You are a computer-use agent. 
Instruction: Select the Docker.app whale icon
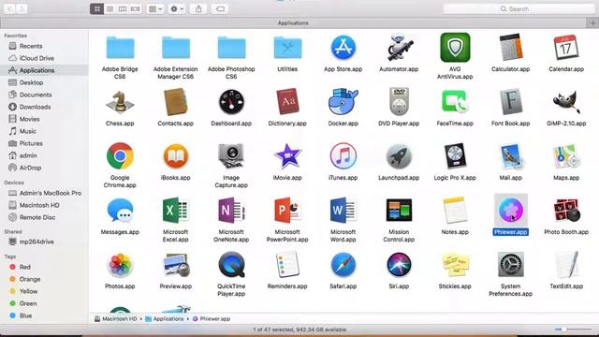coord(343,102)
